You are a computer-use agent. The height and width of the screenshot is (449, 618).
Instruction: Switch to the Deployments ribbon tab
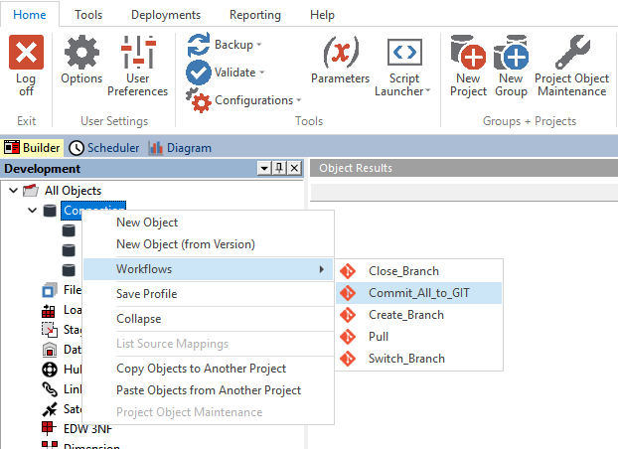pos(165,15)
